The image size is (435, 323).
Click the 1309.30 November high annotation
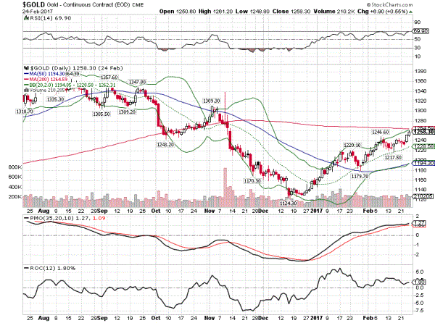click(x=212, y=101)
